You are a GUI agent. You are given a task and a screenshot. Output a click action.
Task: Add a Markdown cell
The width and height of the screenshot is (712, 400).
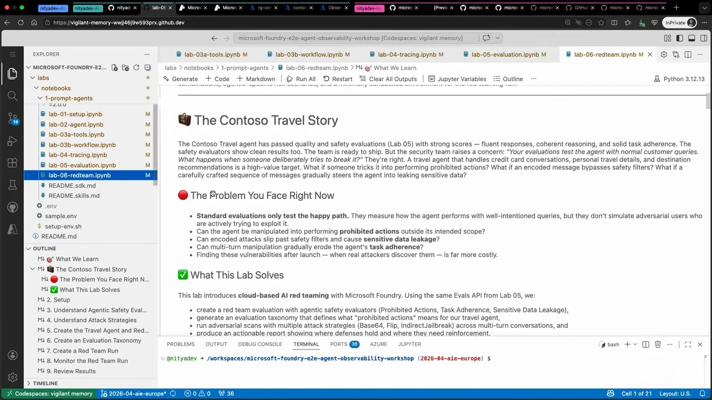tap(256, 79)
